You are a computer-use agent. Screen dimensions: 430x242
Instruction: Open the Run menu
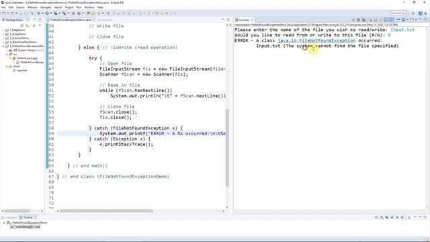(79, 7)
